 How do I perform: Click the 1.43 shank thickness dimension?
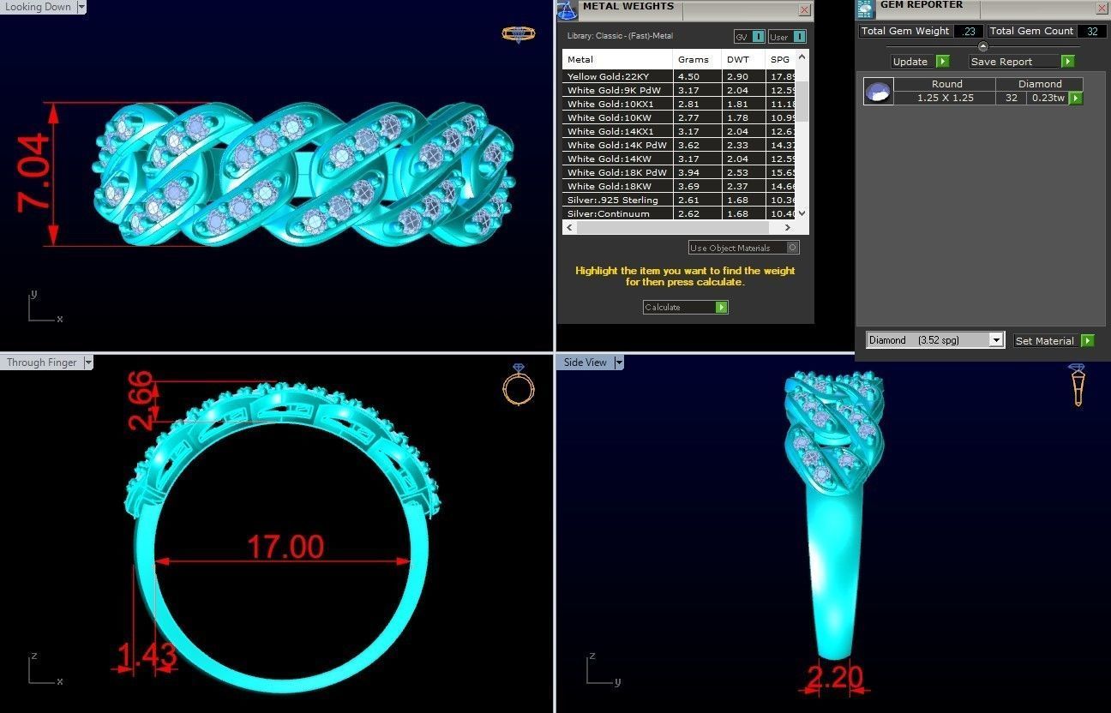click(146, 656)
